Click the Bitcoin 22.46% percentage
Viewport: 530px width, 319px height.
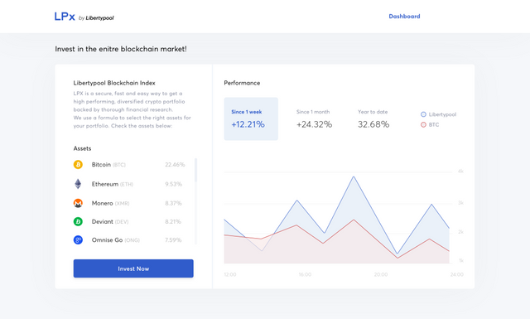pyautogui.click(x=175, y=165)
